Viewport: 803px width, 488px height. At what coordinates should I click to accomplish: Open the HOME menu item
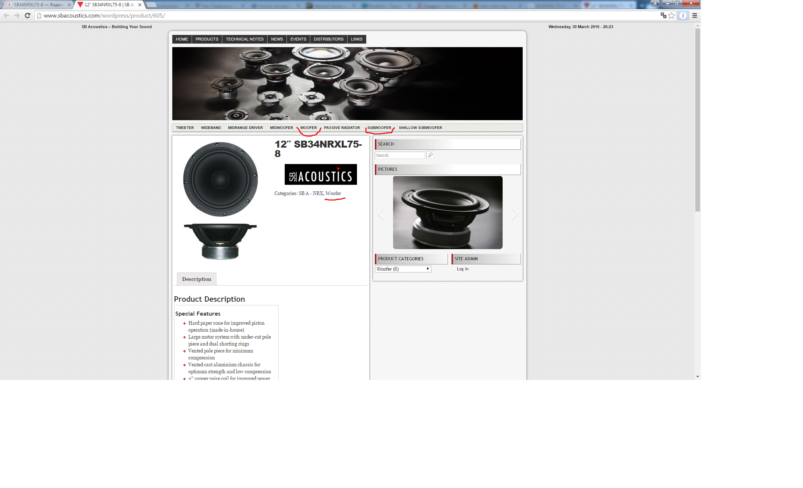click(x=182, y=39)
